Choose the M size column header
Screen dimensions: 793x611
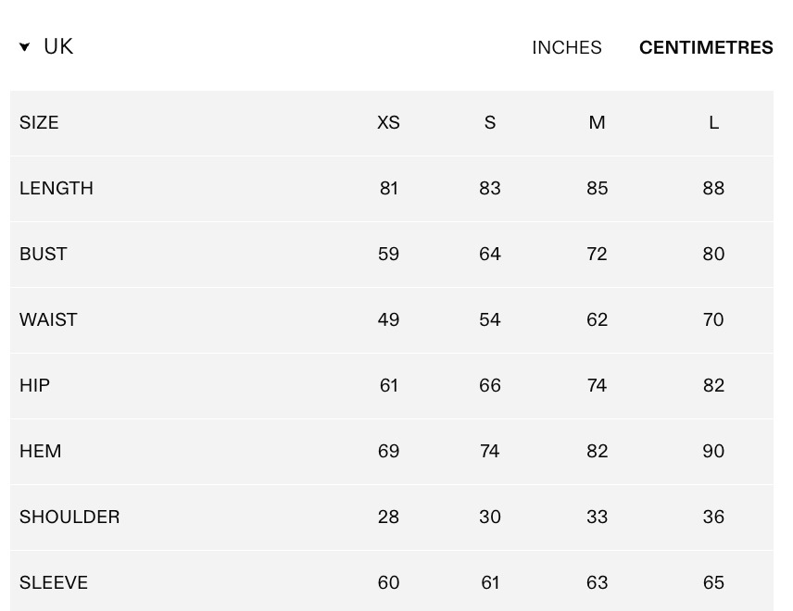click(597, 122)
